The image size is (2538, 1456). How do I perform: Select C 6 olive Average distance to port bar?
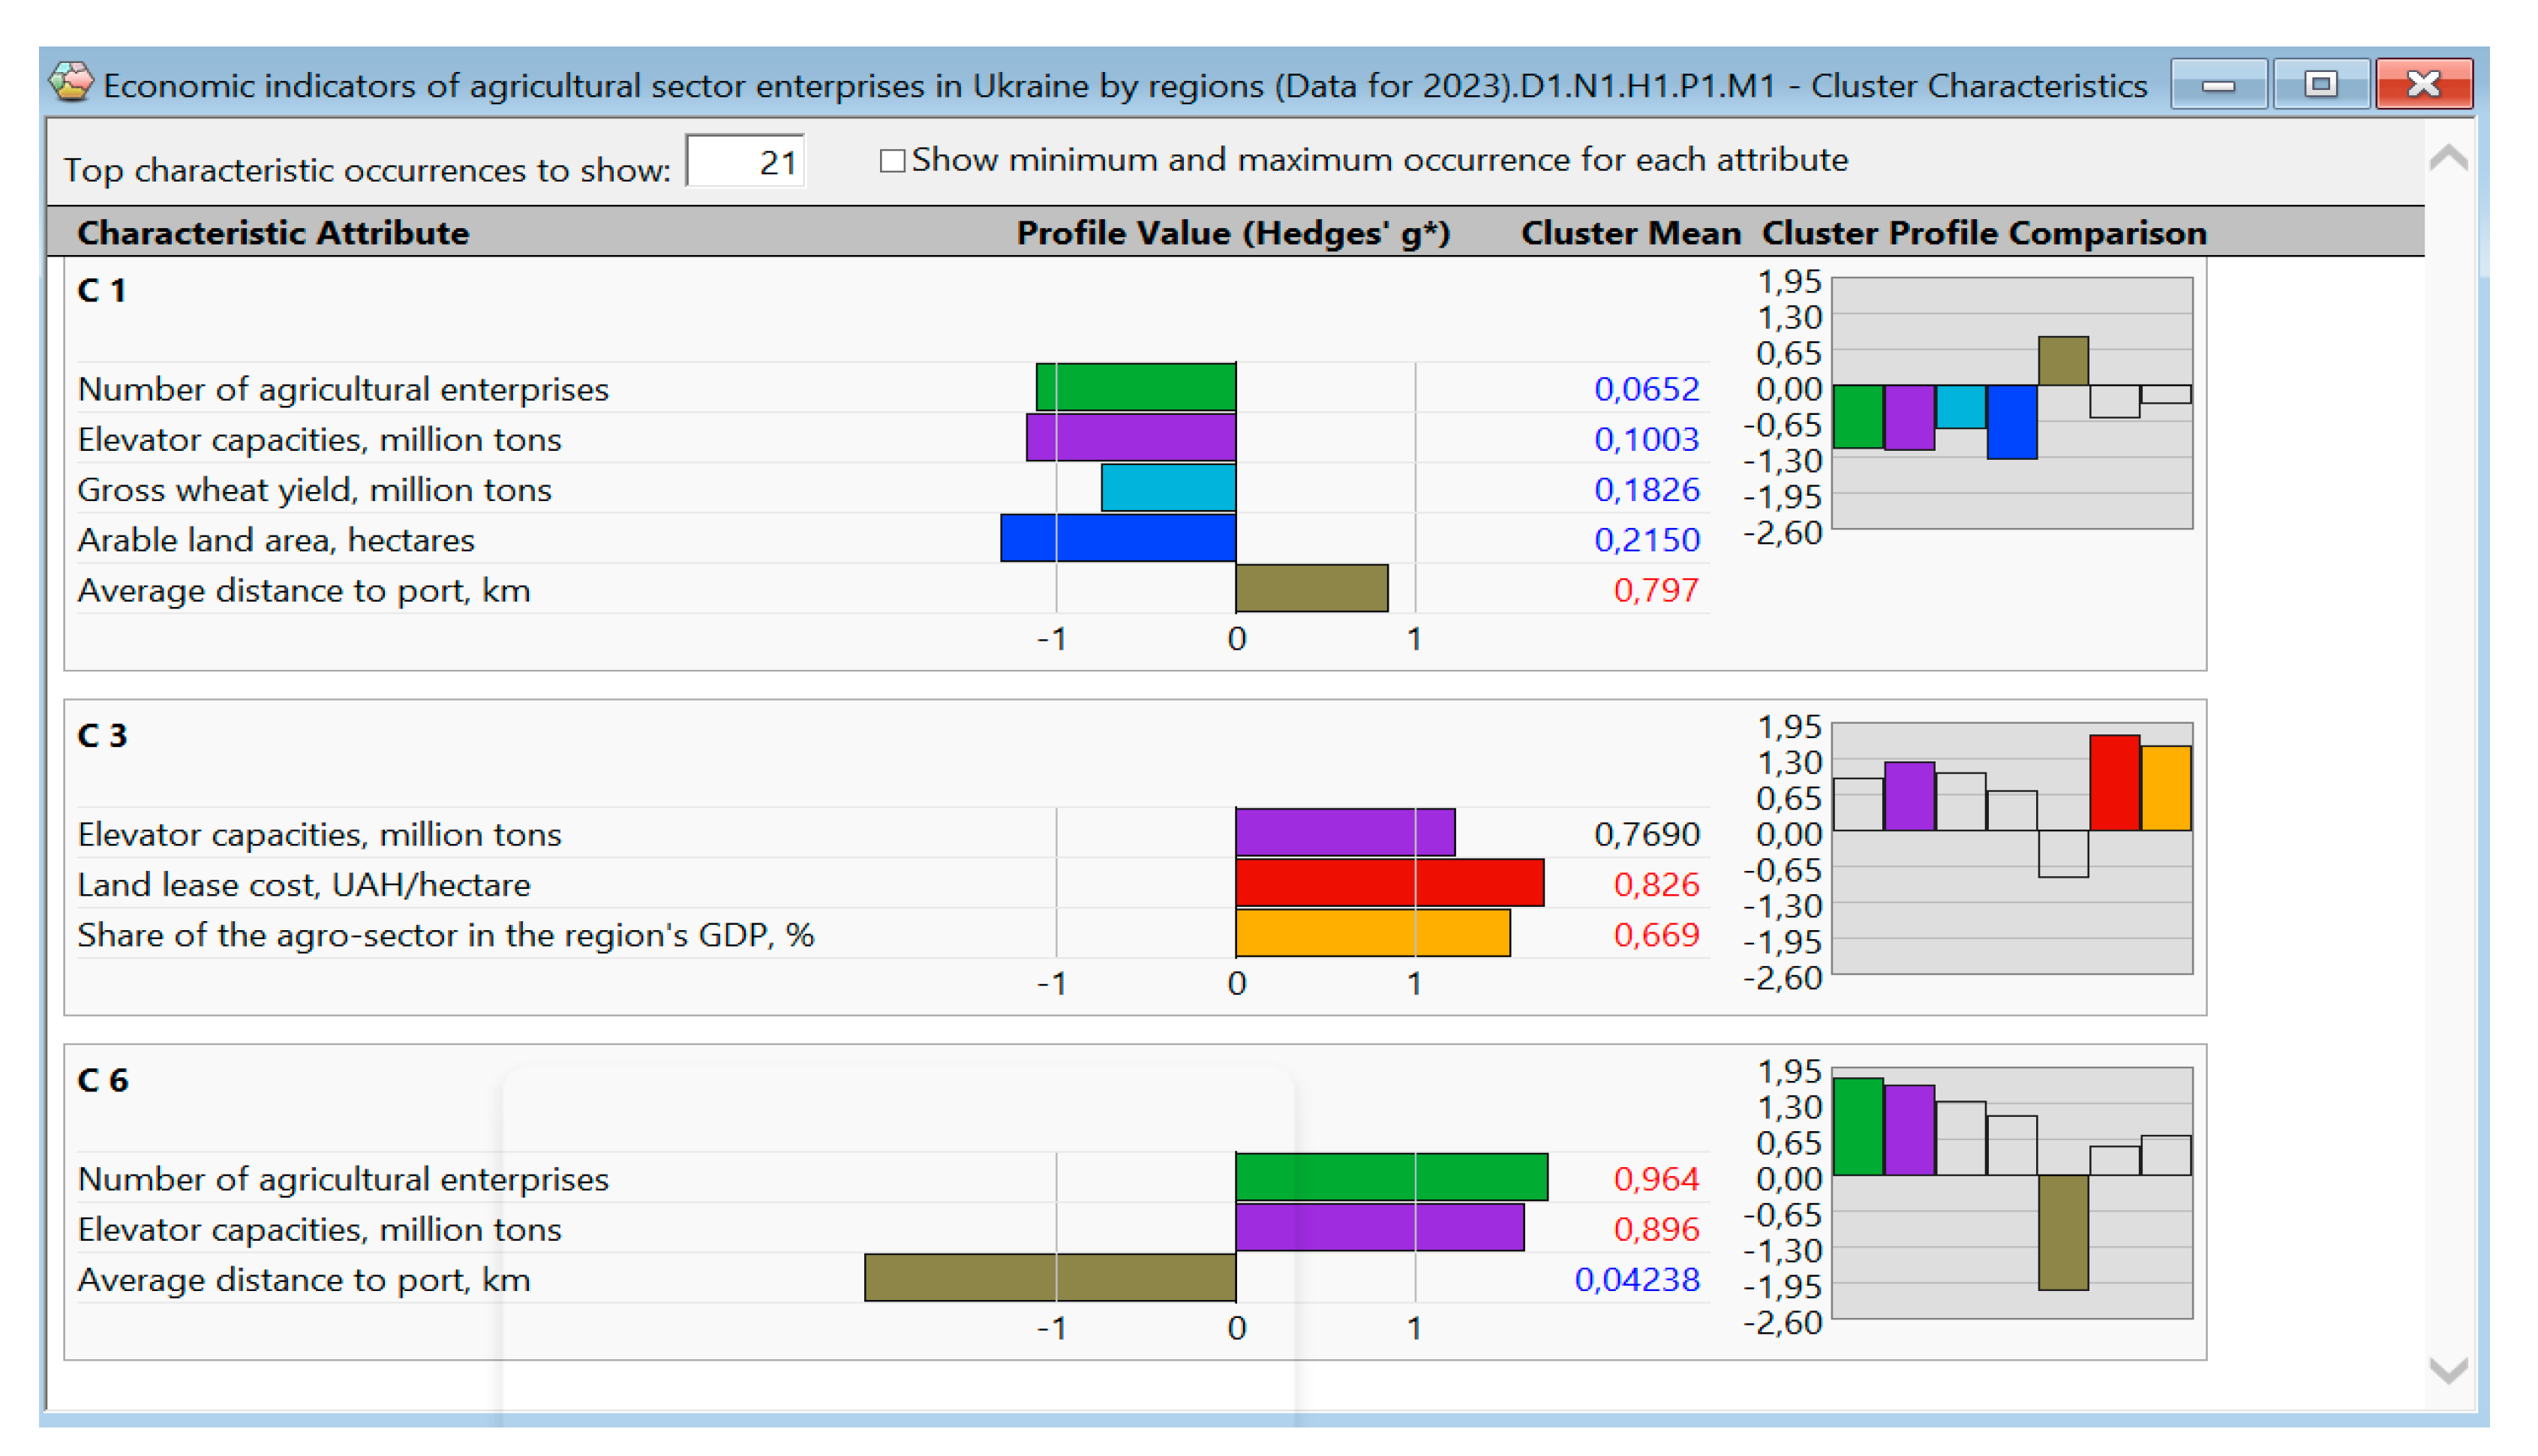click(1050, 1278)
